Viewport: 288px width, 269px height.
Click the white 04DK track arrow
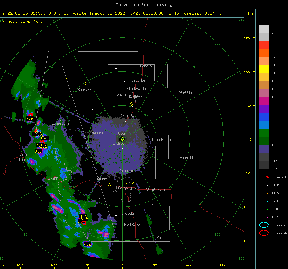click(x=264, y=185)
